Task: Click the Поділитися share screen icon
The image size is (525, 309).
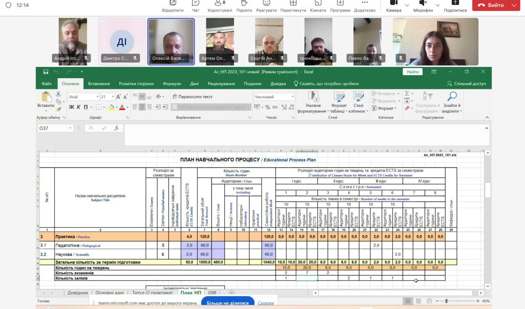Action: tap(455, 3)
